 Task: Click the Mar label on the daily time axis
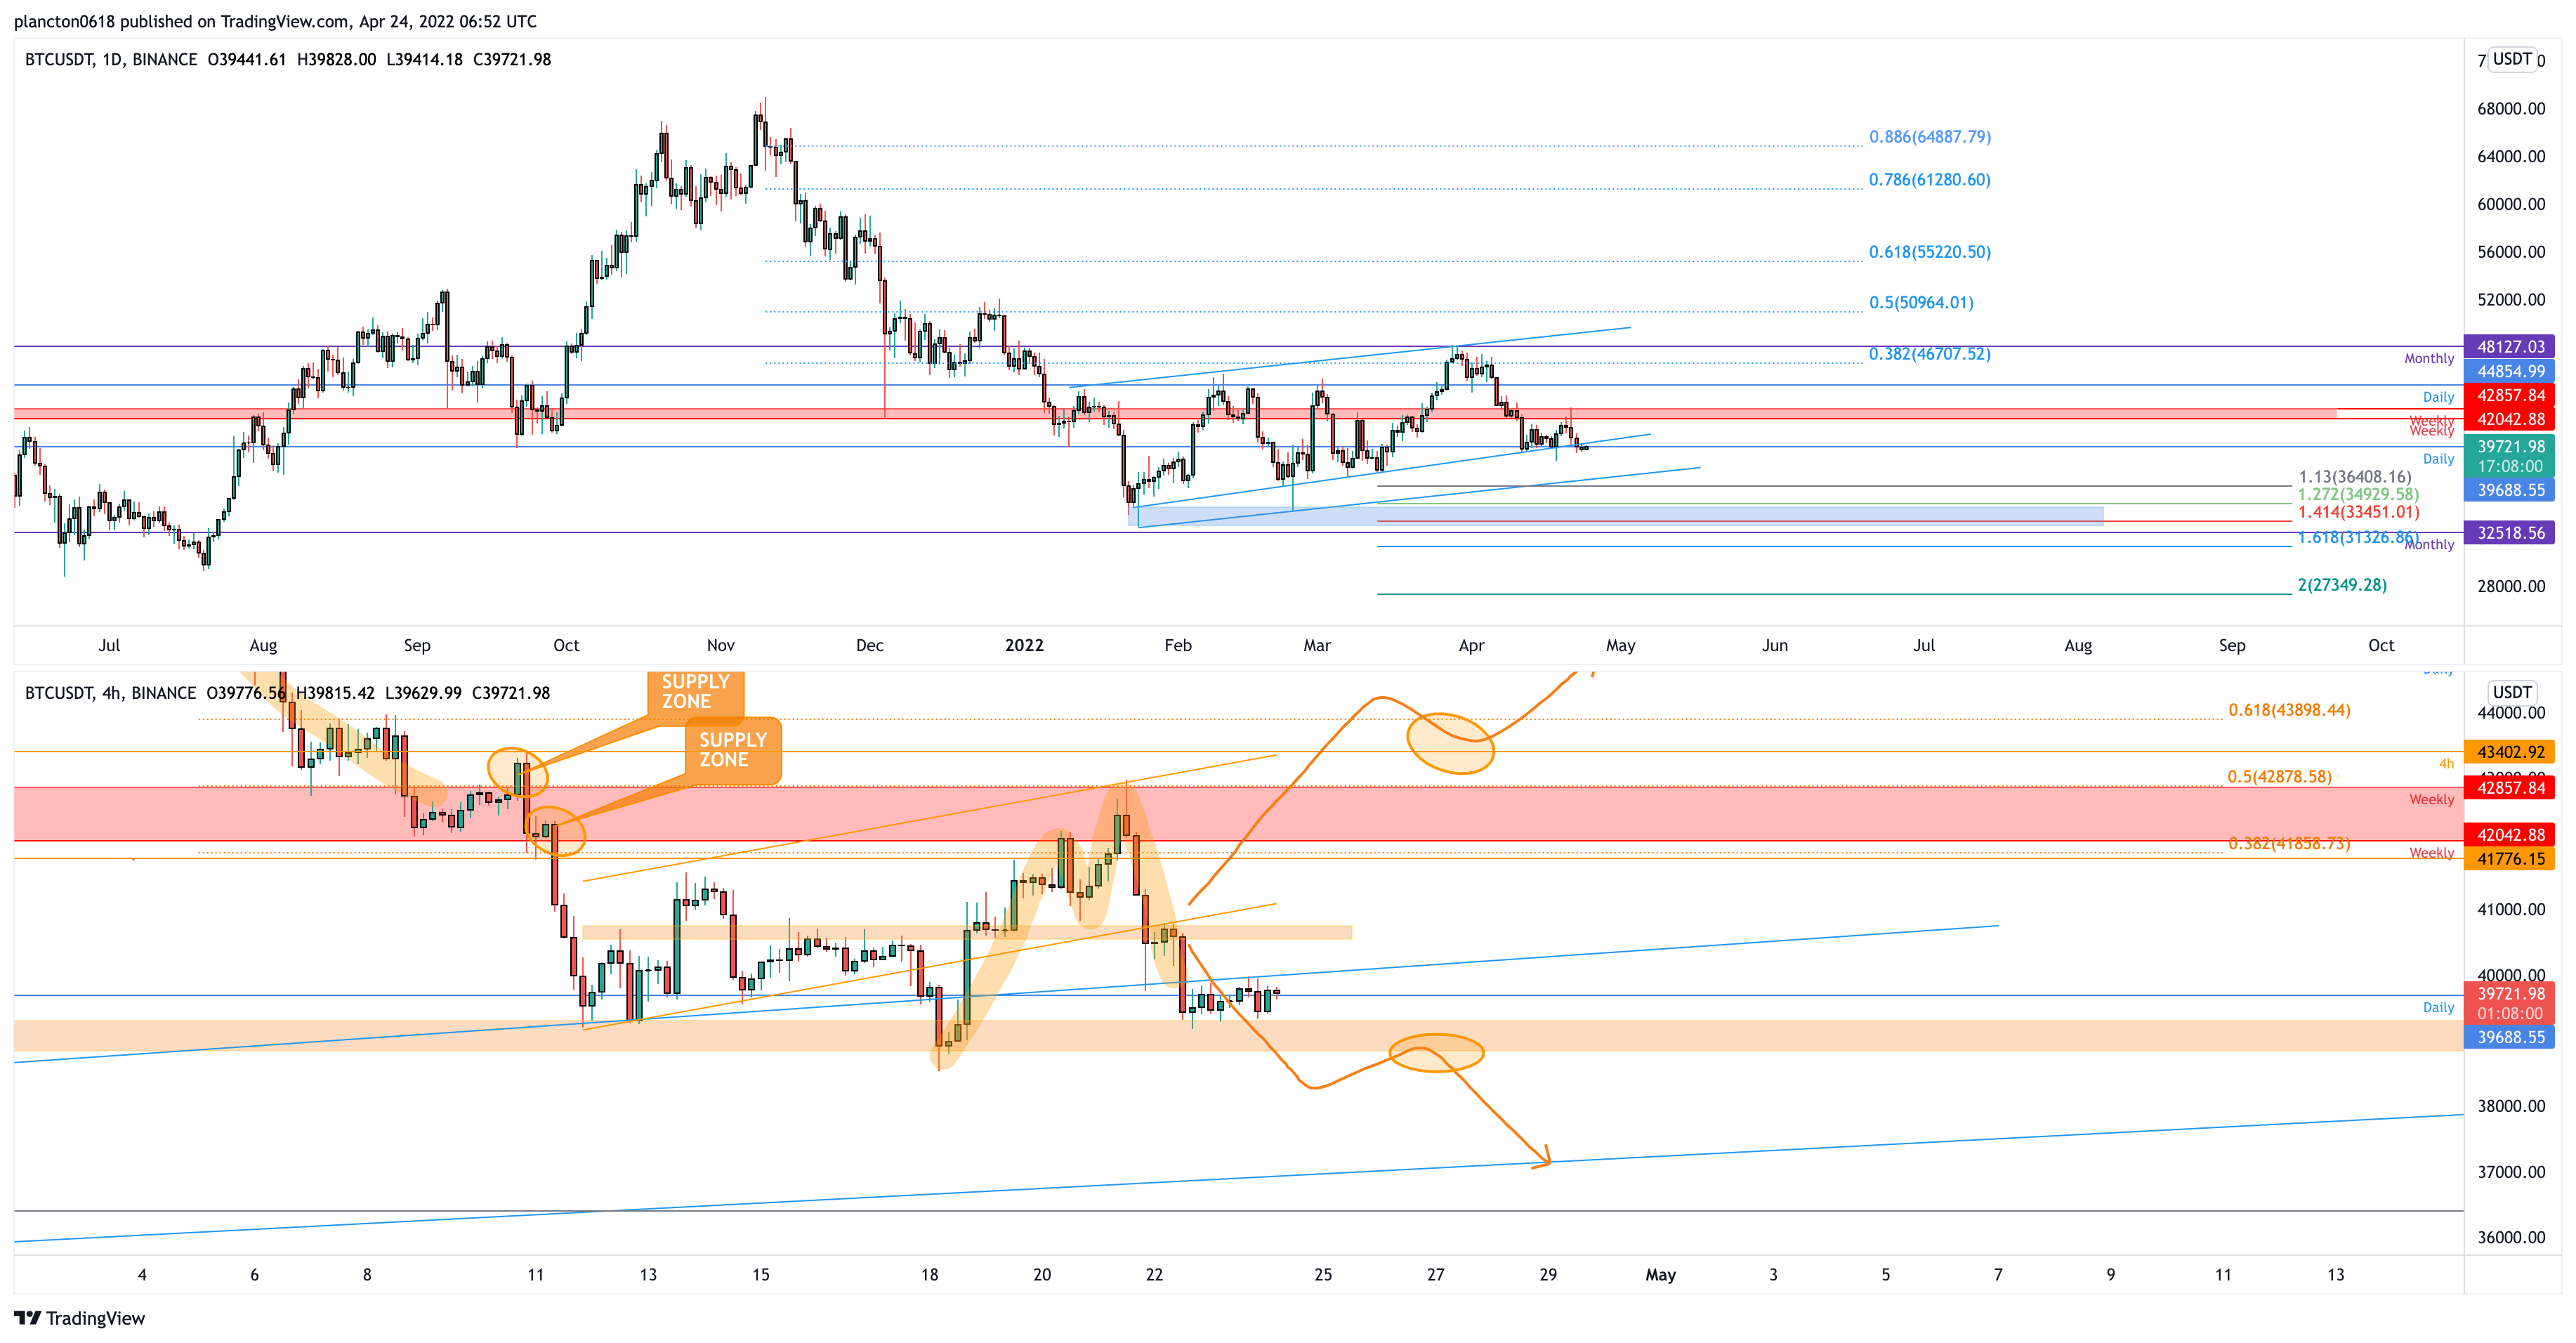1317,646
